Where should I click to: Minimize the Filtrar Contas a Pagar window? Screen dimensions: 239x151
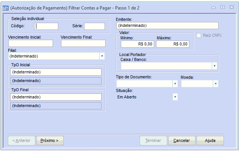213,7
